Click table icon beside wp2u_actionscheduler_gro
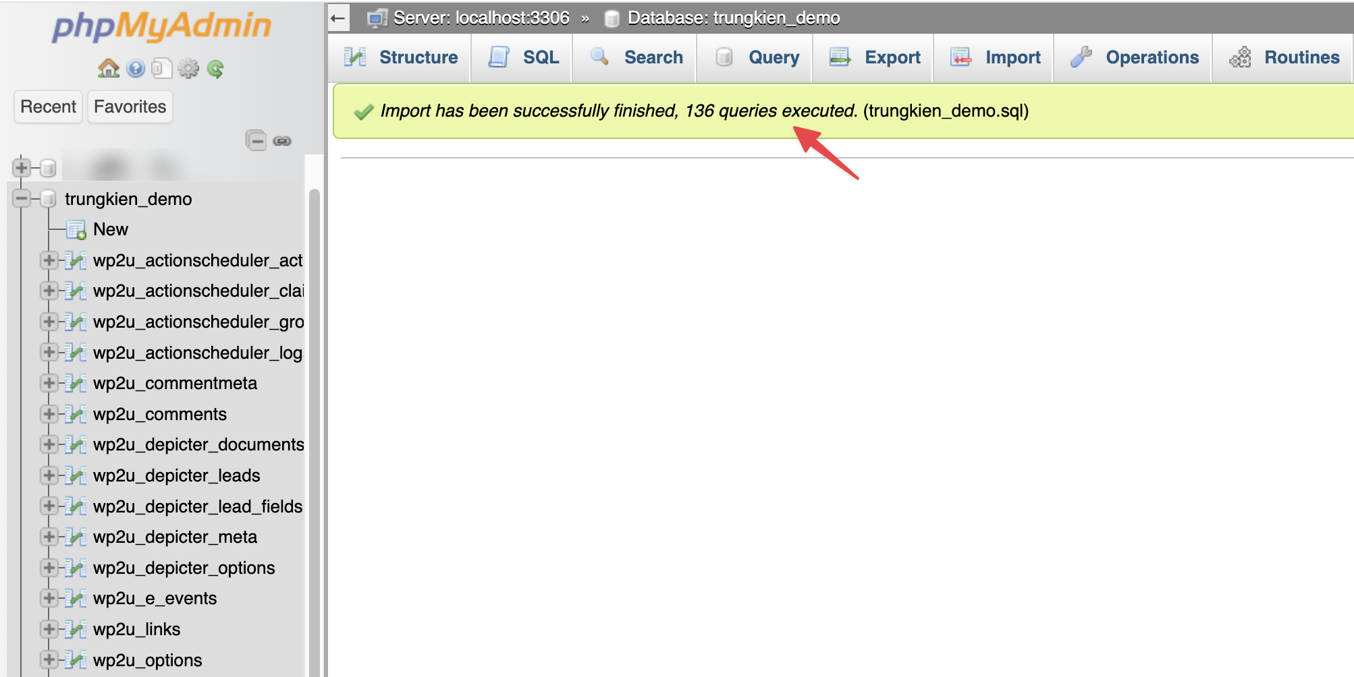The width and height of the screenshot is (1354, 677). (76, 322)
